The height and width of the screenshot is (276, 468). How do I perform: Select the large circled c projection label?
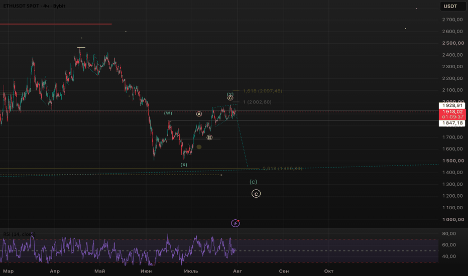click(x=256, y=194)
